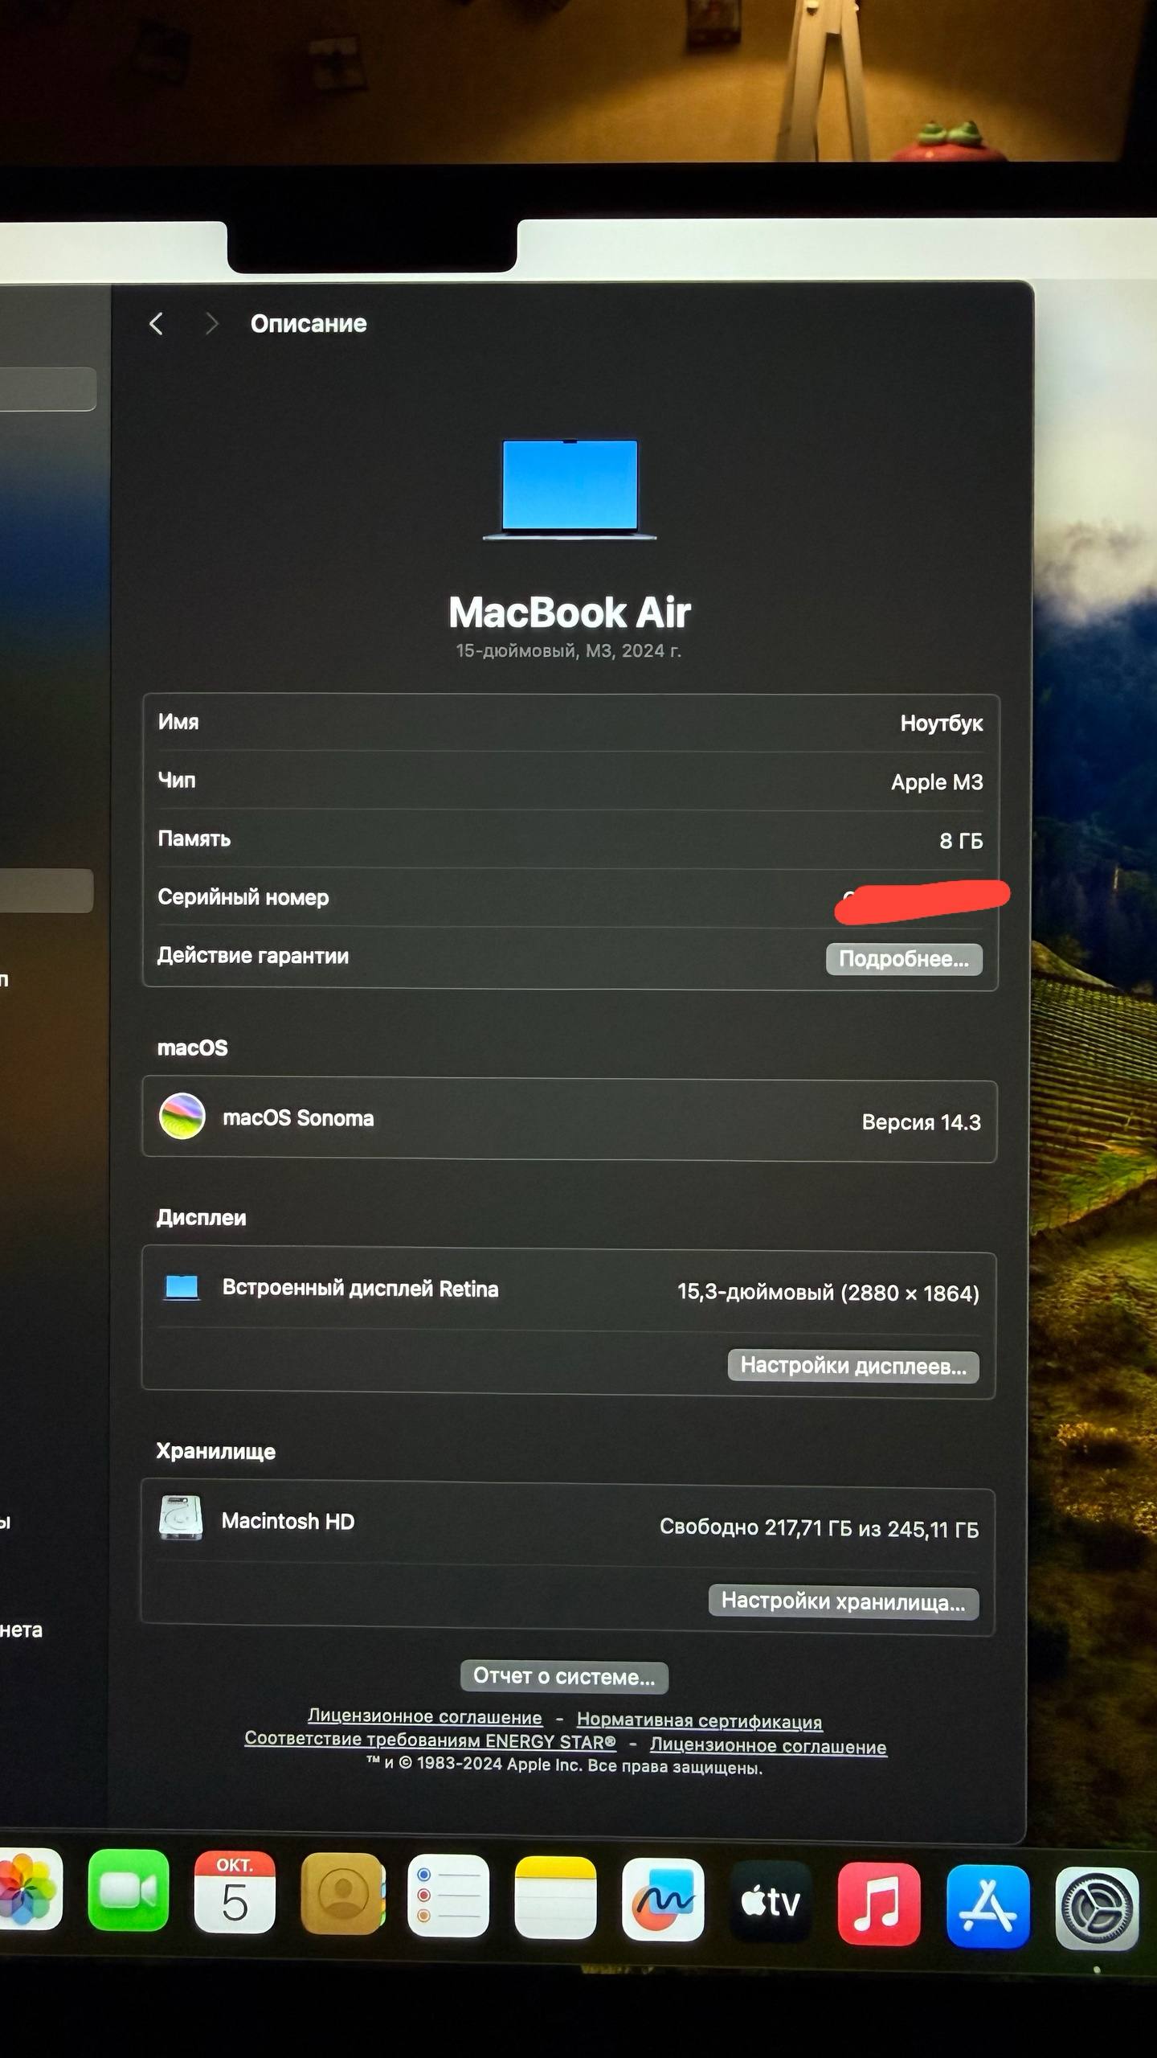Click the Действие гарантии label
The image size is (1157, 2058).
pos(253,956)
